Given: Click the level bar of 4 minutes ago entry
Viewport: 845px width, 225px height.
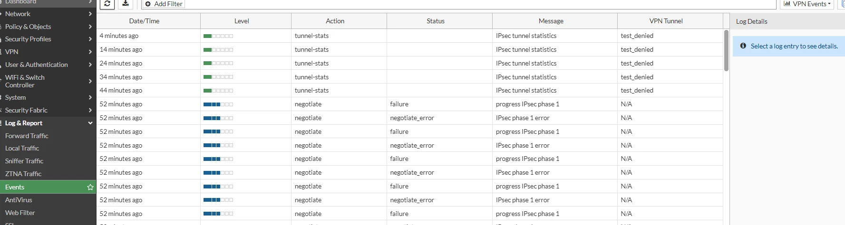Looking at the screenshot, I should (218, 36).
